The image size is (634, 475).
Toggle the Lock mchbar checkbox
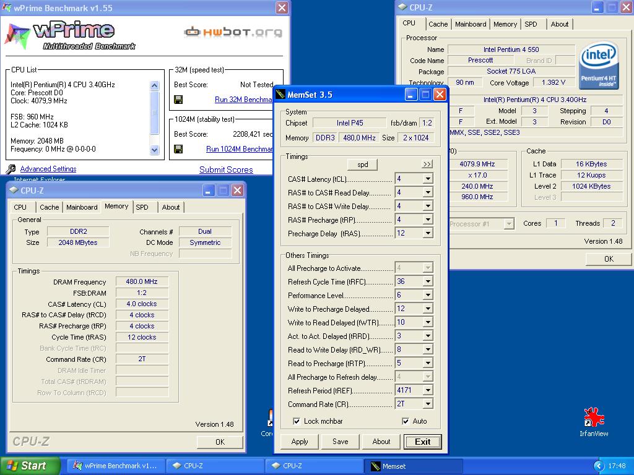click(x=297, y=421)
